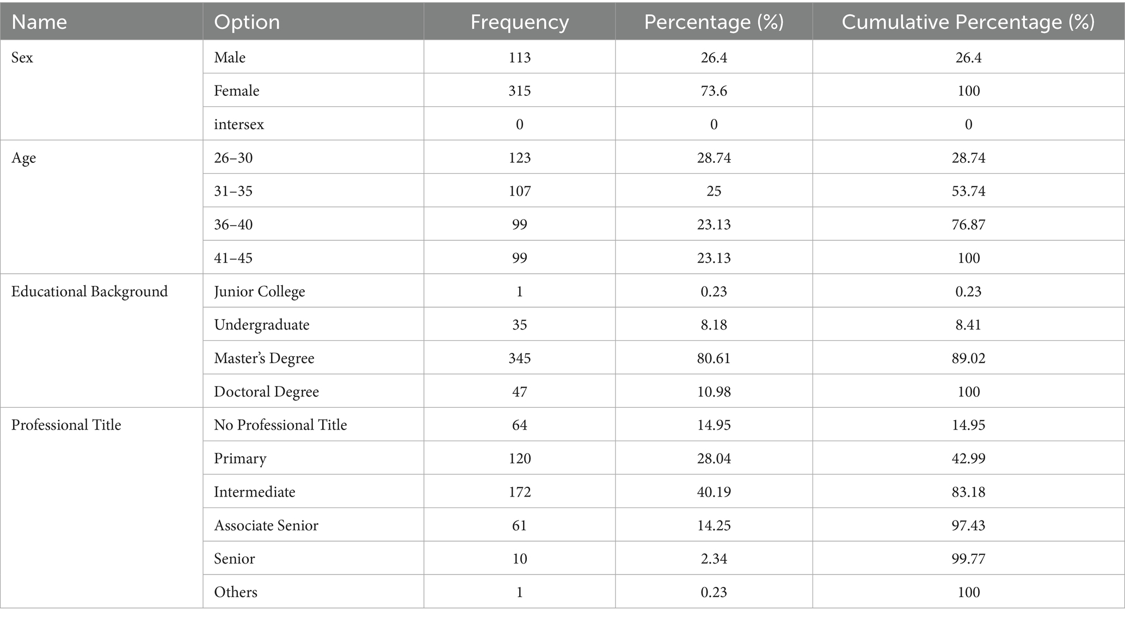Select the Doctoral Degree option cell
Viewport: 1125px width, 618px height.
[266, 392]
